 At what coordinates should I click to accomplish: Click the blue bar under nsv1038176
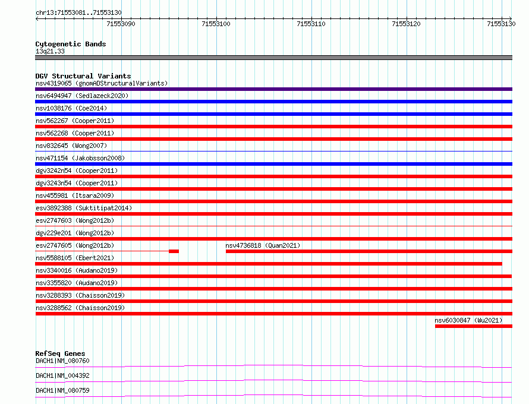(273, 114)
